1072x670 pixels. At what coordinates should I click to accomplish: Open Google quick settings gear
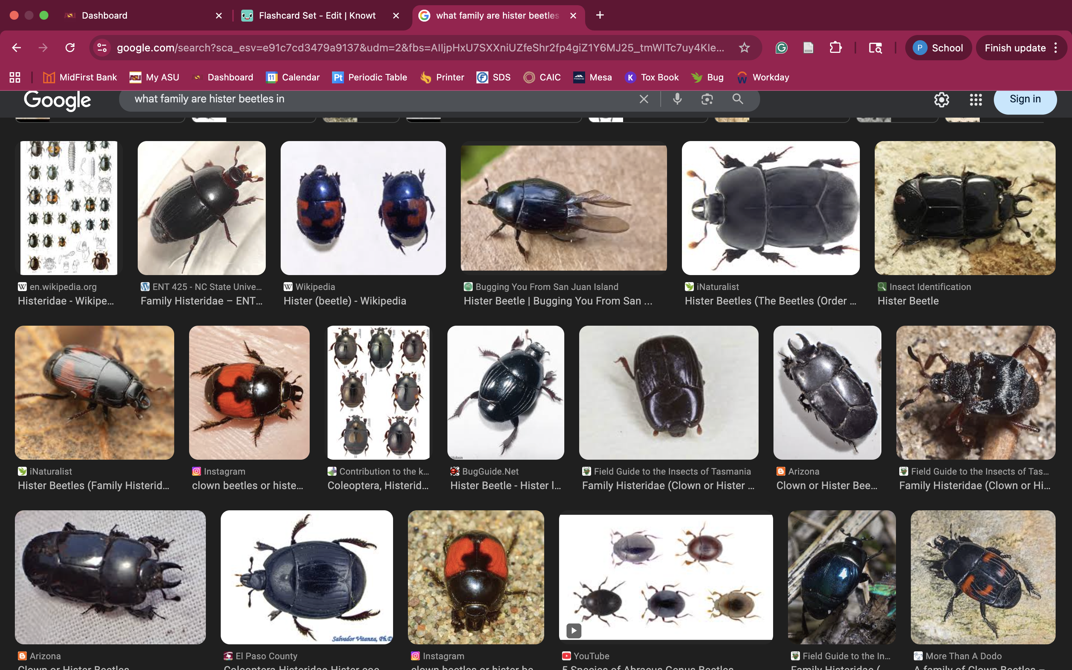pyautogui.click(x=941, y=99)
